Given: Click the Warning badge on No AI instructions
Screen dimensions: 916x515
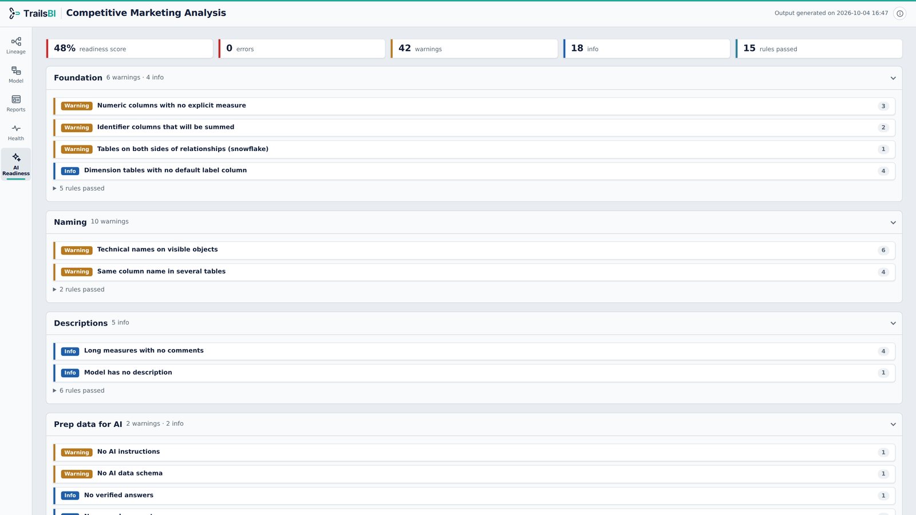Looking at the screenshot, I should tap(77, 453).
